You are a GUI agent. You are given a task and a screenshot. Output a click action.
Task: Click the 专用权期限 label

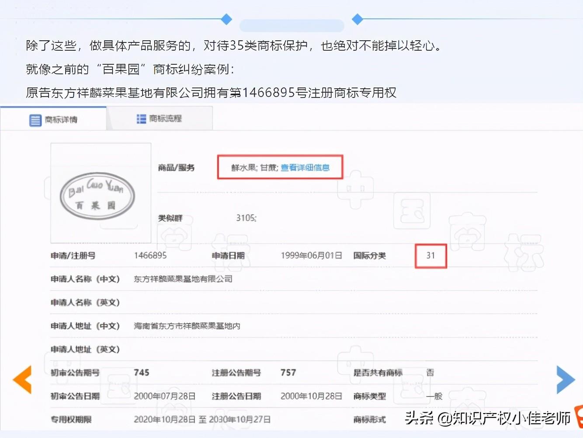click(x=71, y=419)
